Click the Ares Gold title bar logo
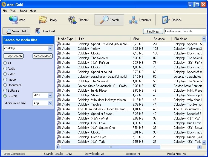This screenshot has width=208, height=157. (4, 4)
